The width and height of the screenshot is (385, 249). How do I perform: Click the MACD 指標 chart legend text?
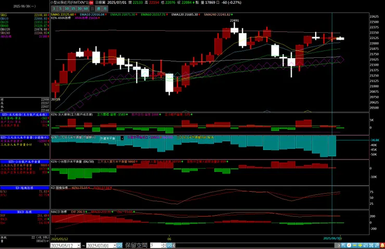coord(59,211)
